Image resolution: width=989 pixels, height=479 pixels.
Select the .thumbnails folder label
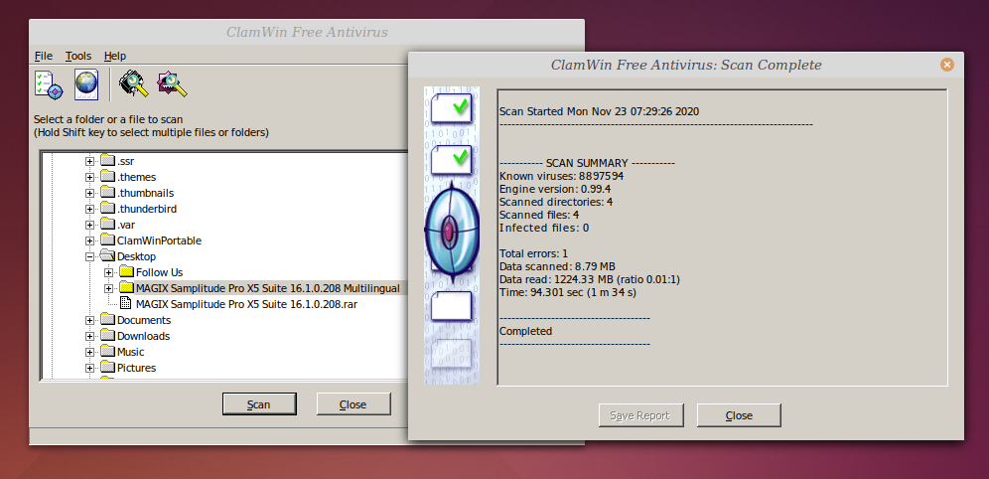pos(146,193)
